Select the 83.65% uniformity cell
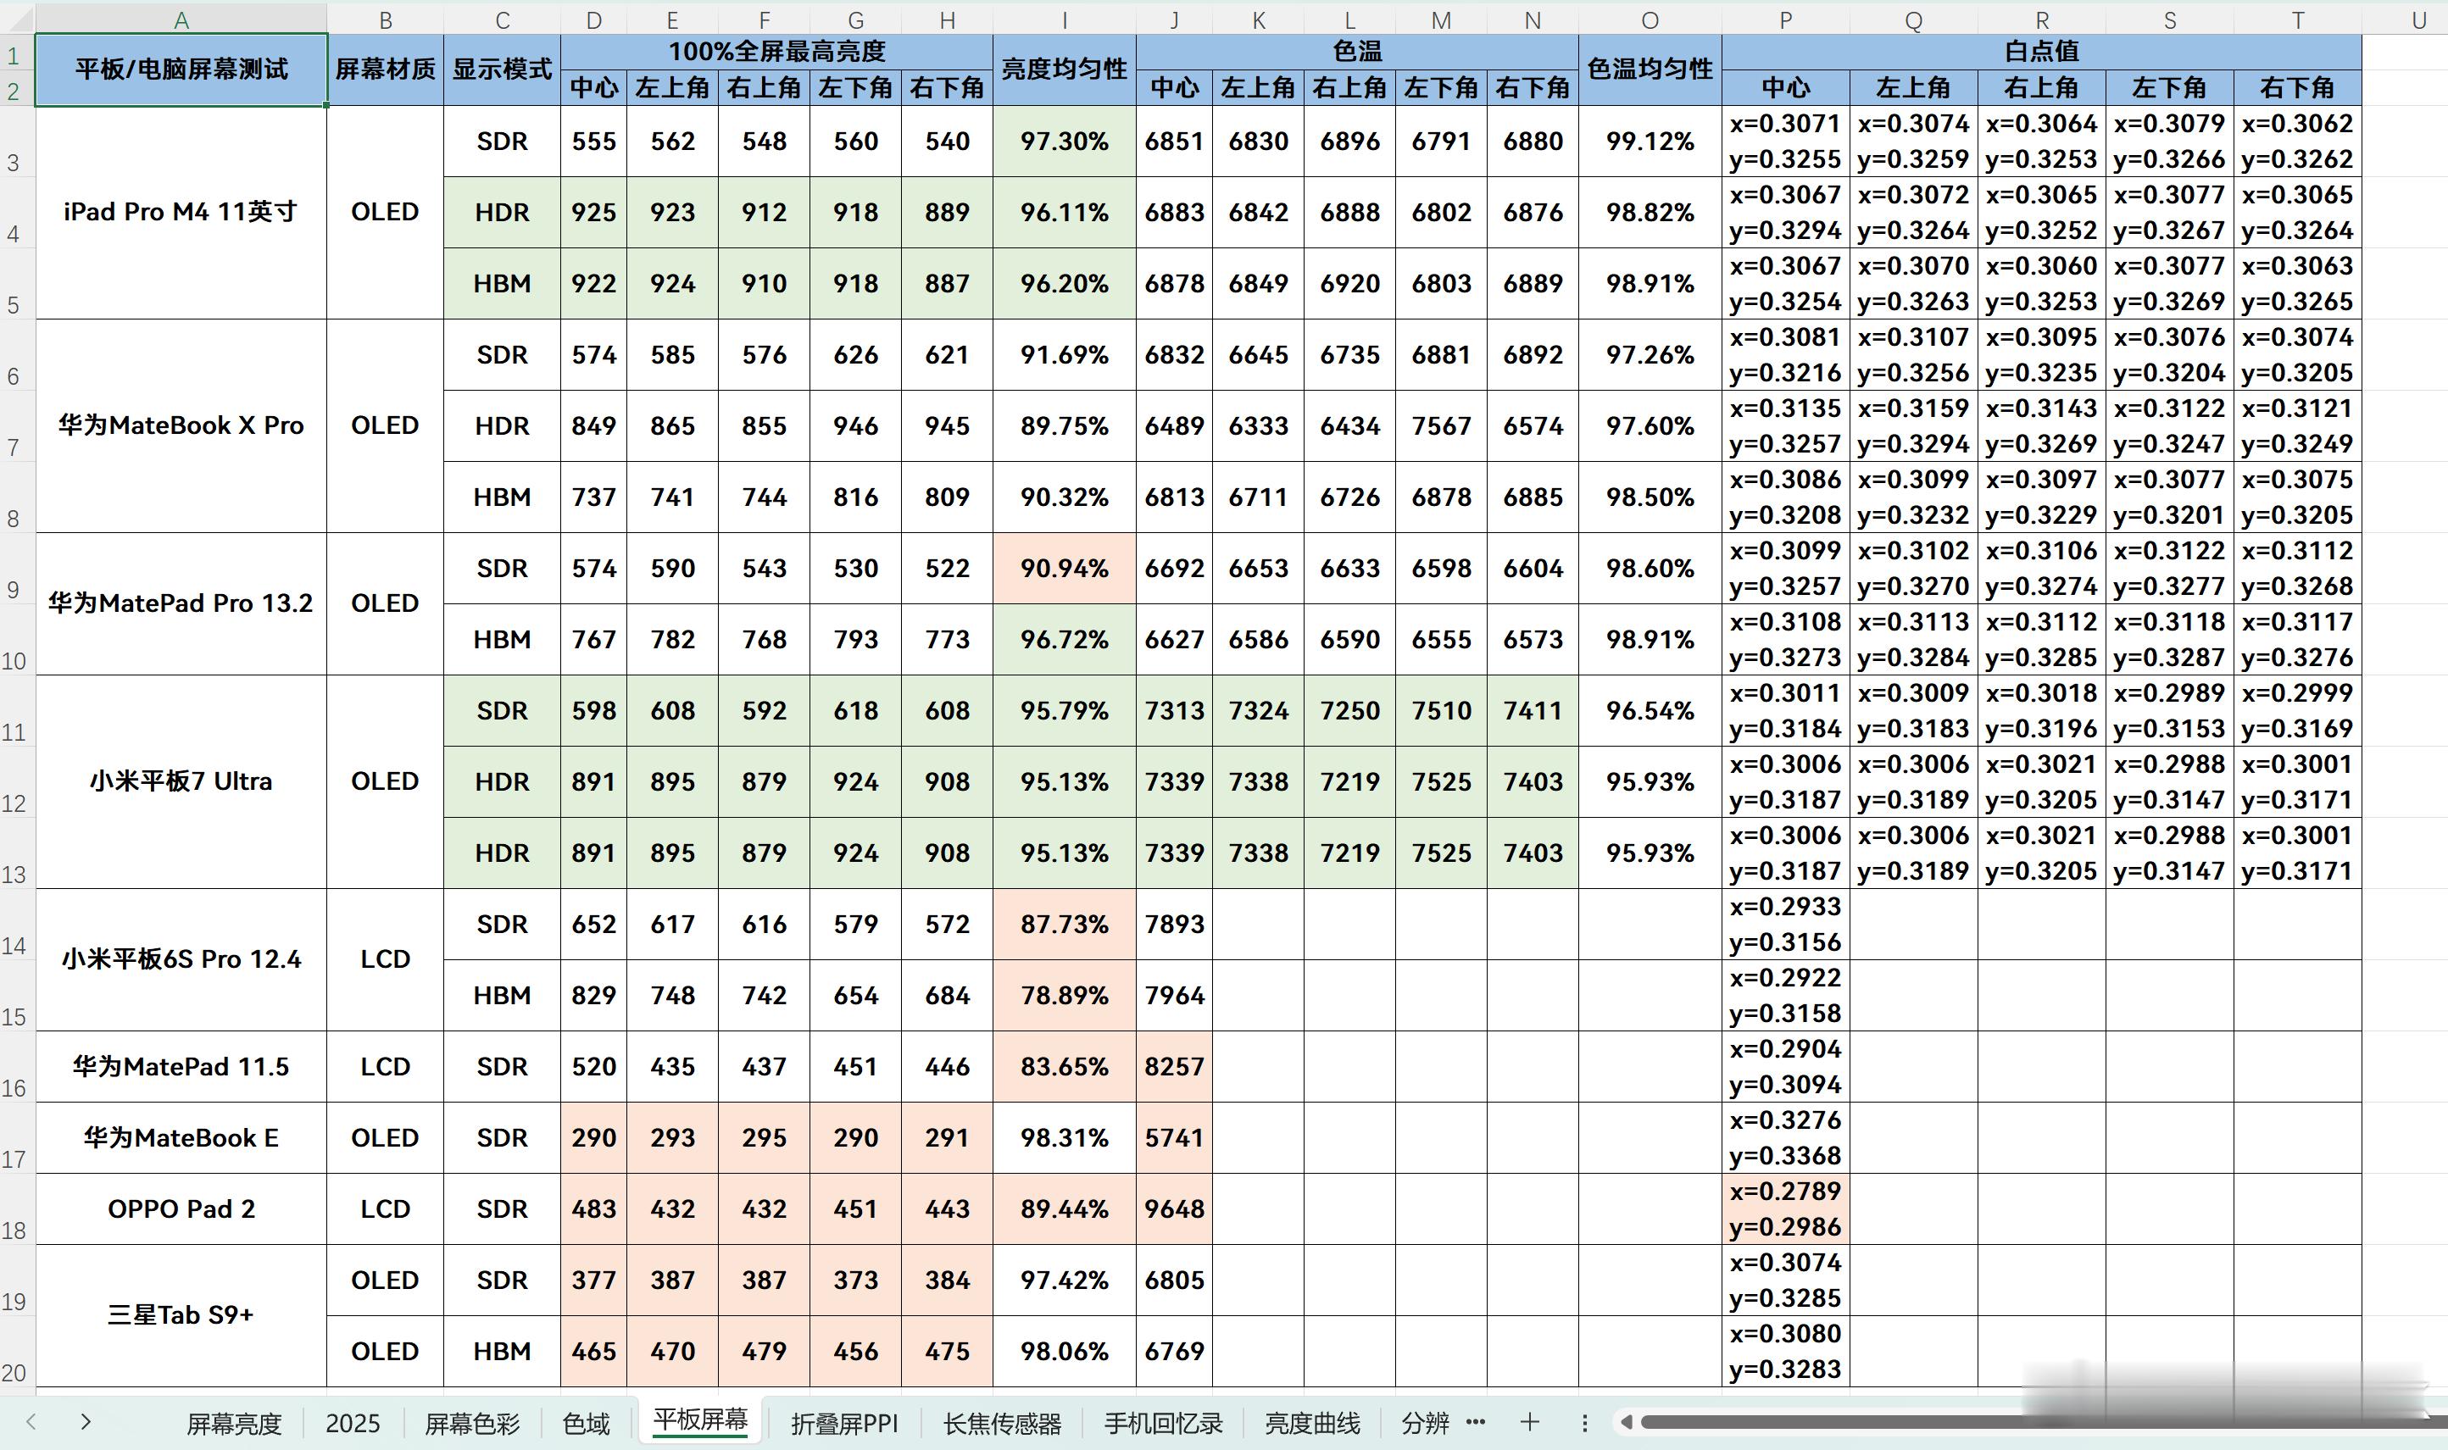Image resolution: width=2448 pixels, height=1450 pixels. [1065, 1066]
